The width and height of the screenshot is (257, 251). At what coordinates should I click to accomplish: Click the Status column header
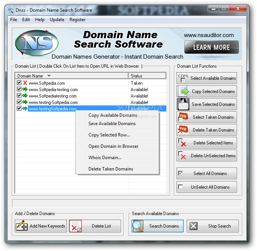[147, 76]
